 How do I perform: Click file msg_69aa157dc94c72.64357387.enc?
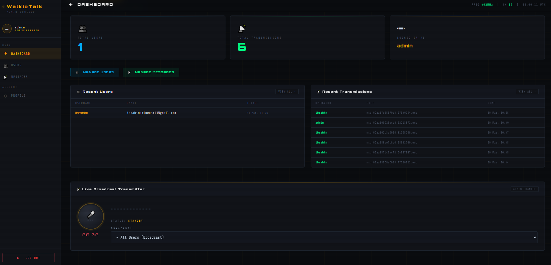[392, 153]
